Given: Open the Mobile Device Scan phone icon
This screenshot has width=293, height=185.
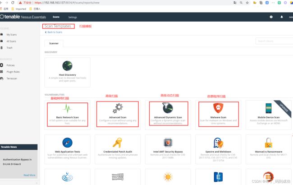Looking at the screenshot, I should pyautogui.click(x=269, y=108).
